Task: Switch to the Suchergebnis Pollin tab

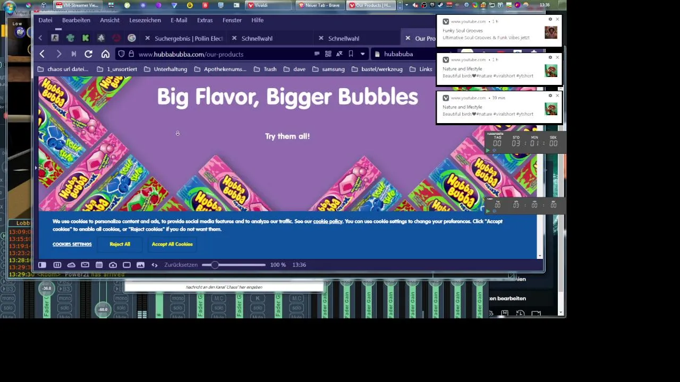Action: click(184, 38)
